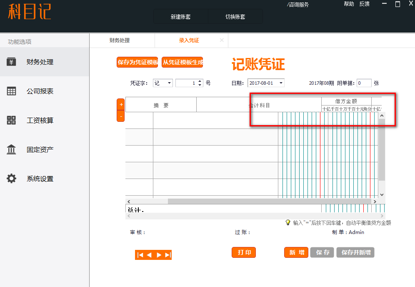Click the 固定资产 bank building icon
Screen dimensions: 415x287
coord(11,149)
